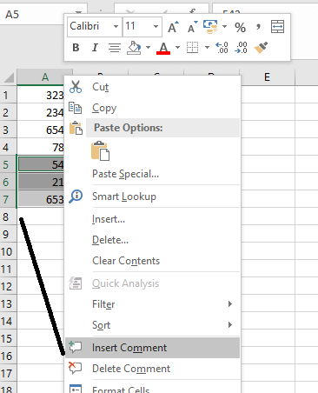Click the Smart Lookup magnifier icon
Screen dimensions: 318x393
(x=76, y=196)
